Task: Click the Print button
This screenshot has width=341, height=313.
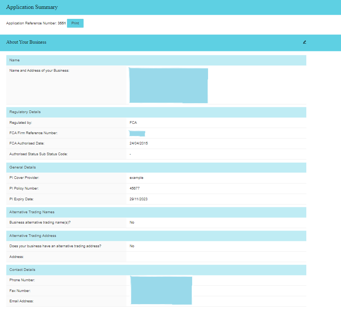Action: 75,23
